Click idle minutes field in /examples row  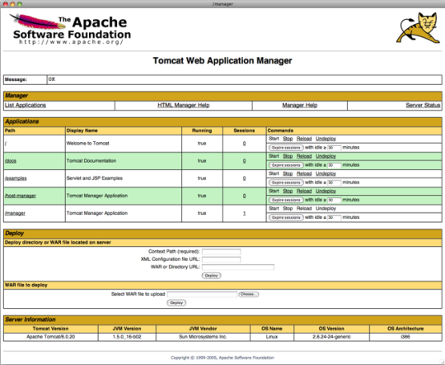(334, 182)
